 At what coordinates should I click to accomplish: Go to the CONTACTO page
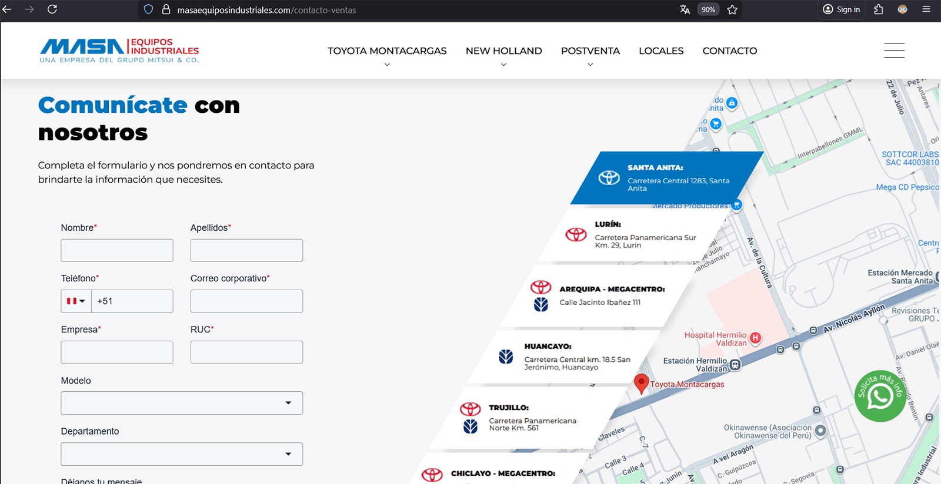click(730, 51)
